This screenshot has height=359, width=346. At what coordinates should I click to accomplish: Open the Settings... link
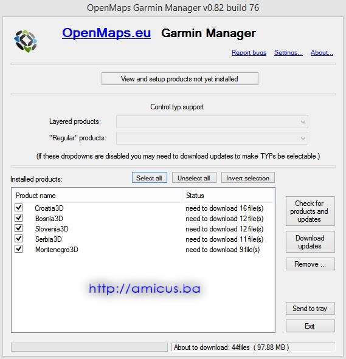tap(288, 53)
